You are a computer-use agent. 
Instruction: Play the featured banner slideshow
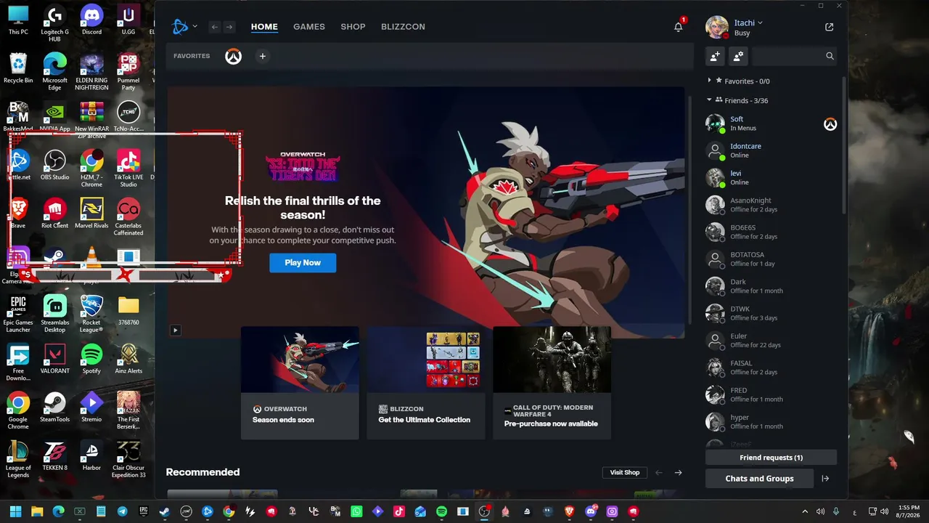(x=175, y=330)
